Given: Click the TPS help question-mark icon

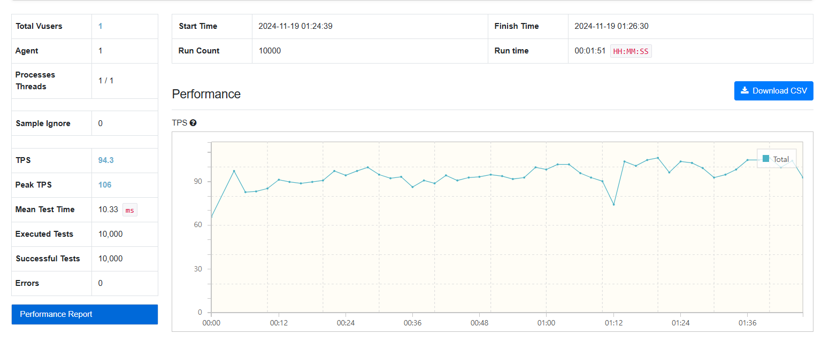Looking at the screenshot, I should coord(193,123).
